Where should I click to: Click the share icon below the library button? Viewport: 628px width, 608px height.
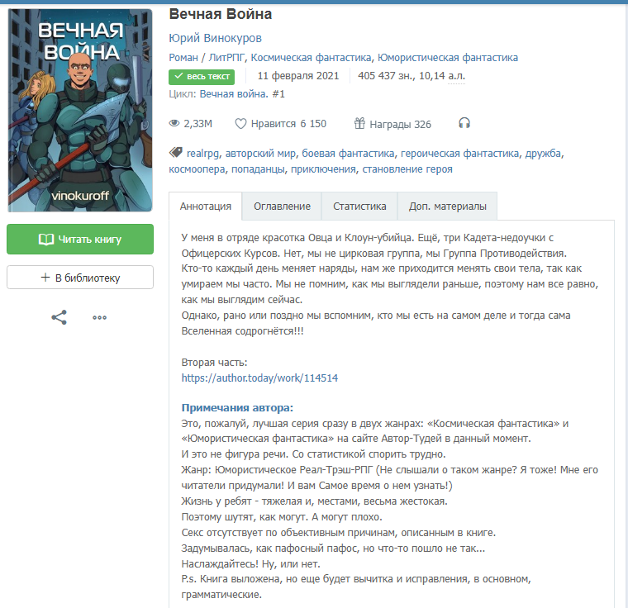[x=59, y=317]
